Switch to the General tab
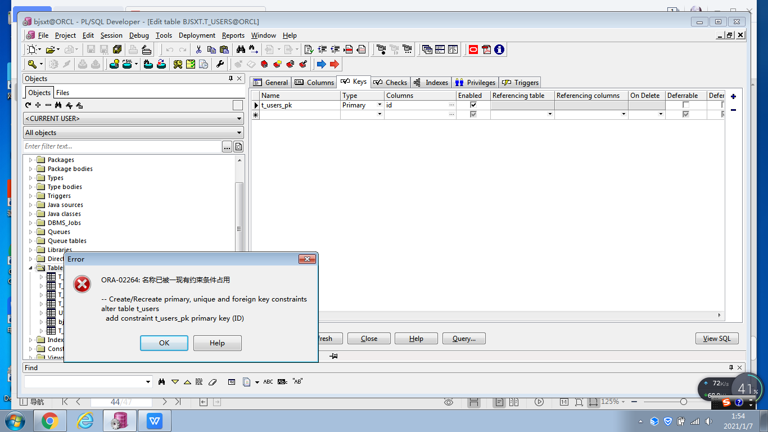Viewport: 768px width, 432px height. tap(270, 82)
